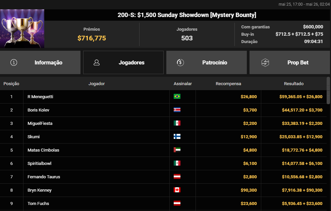This screenshot has width=331, height=211.
Task: Click the 503 players count
Action: click(187, 38)
